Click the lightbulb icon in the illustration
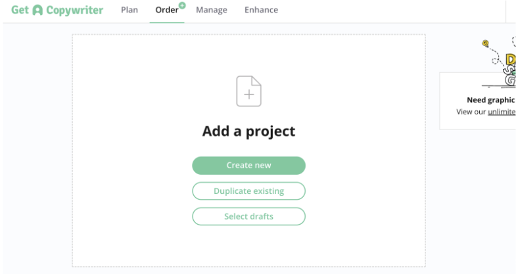 click(x=485, y=43)
